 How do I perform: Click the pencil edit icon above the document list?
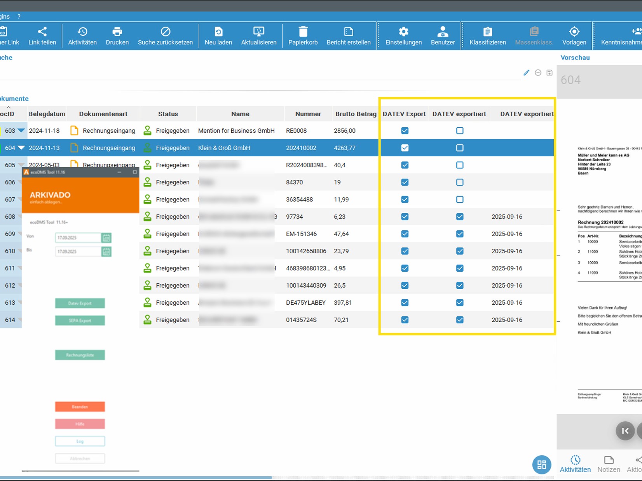(x=527, y=73)
